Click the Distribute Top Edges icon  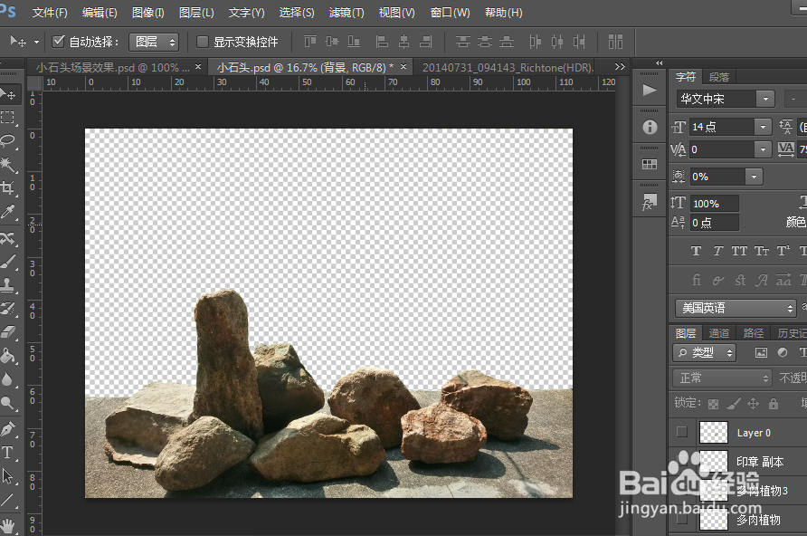[462, 41]
